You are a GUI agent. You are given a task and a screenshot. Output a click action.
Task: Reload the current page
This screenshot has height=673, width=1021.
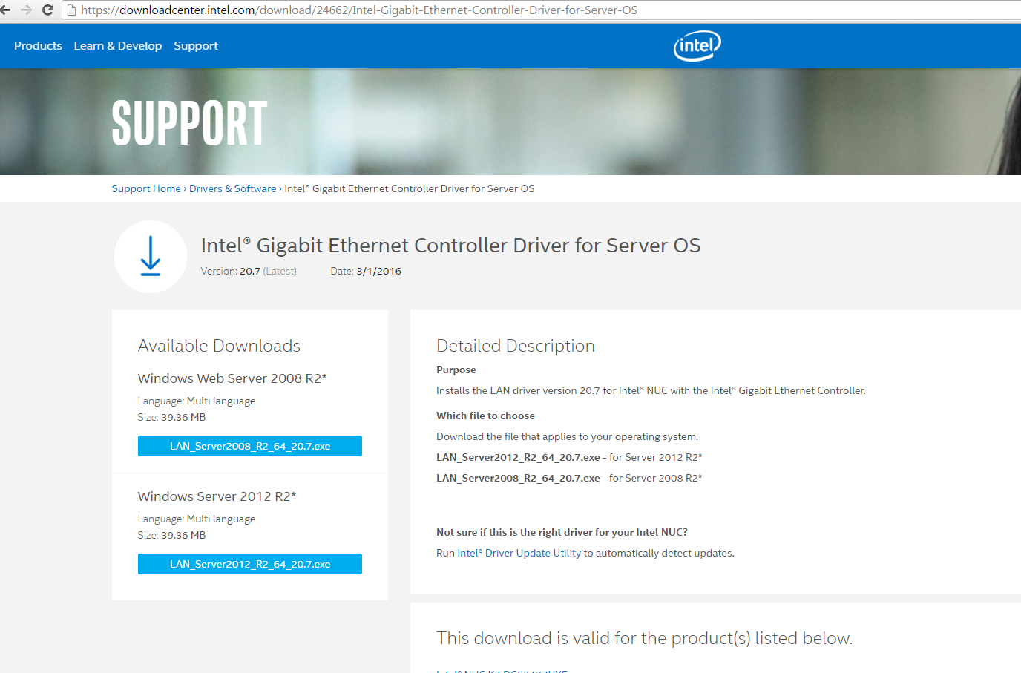(48, 10)
